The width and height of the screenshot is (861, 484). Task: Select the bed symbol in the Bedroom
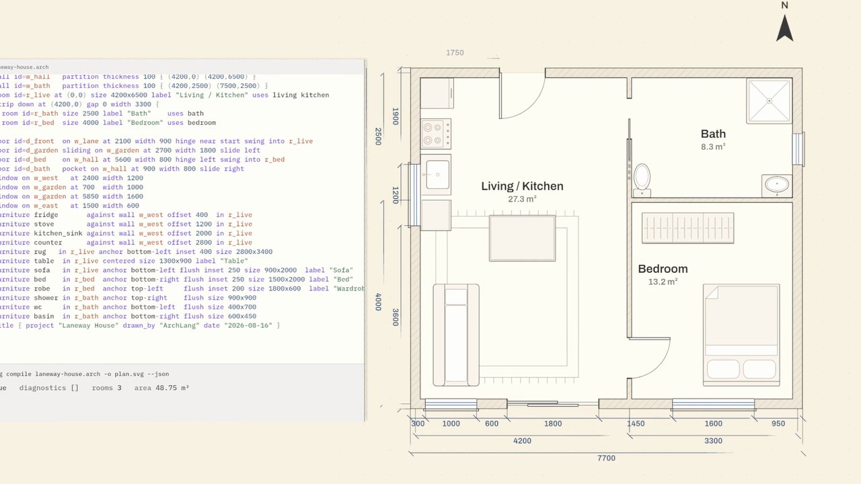[741, 335]
